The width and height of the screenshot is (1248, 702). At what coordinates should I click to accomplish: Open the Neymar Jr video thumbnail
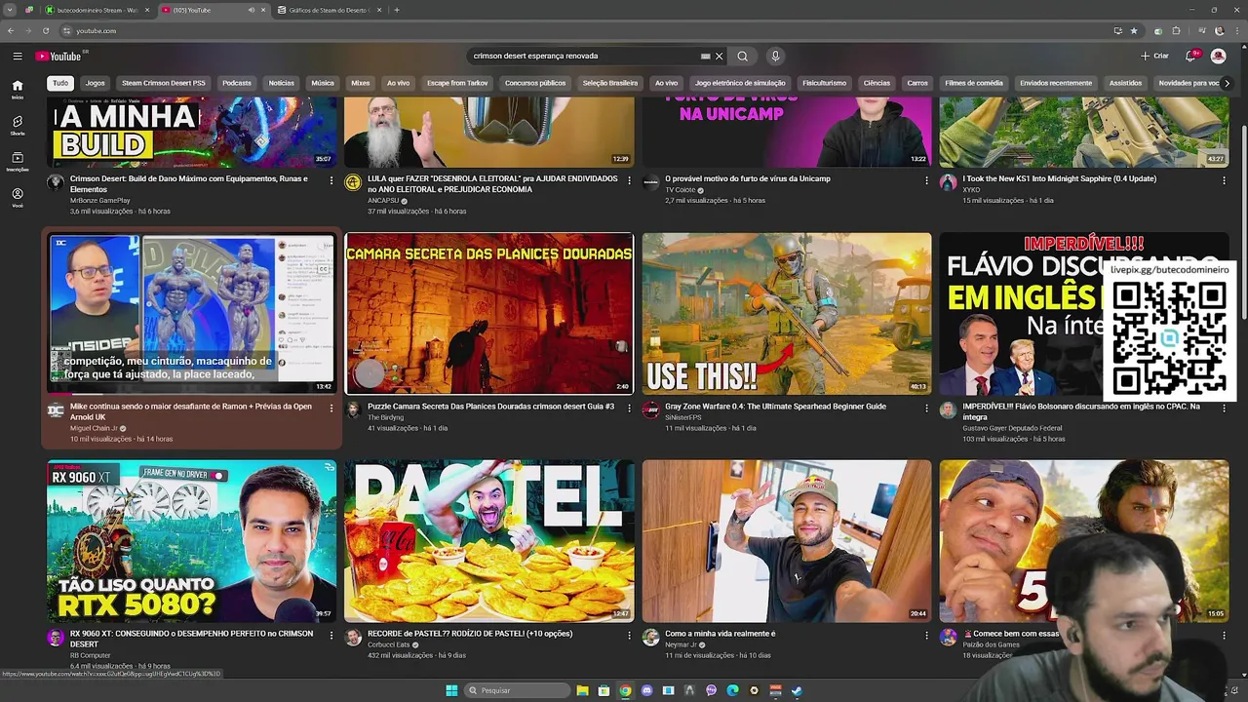click(787, 541)
